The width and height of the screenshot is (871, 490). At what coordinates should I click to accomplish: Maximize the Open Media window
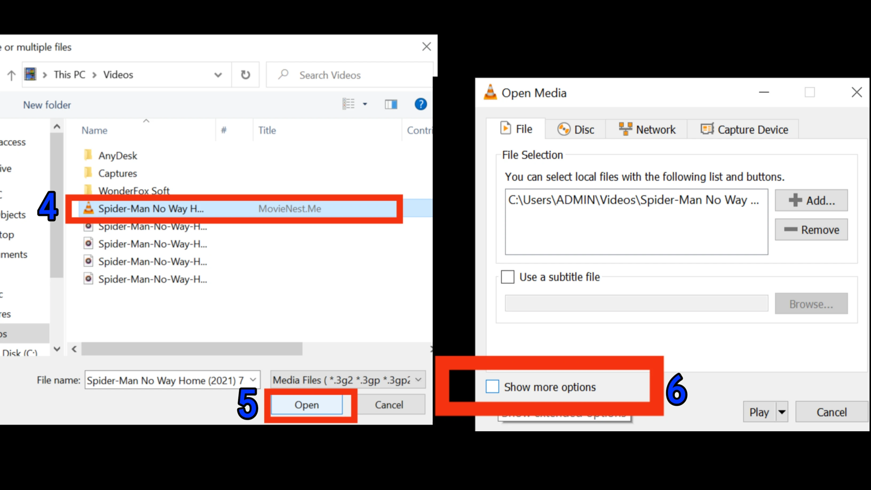[809, 92]
